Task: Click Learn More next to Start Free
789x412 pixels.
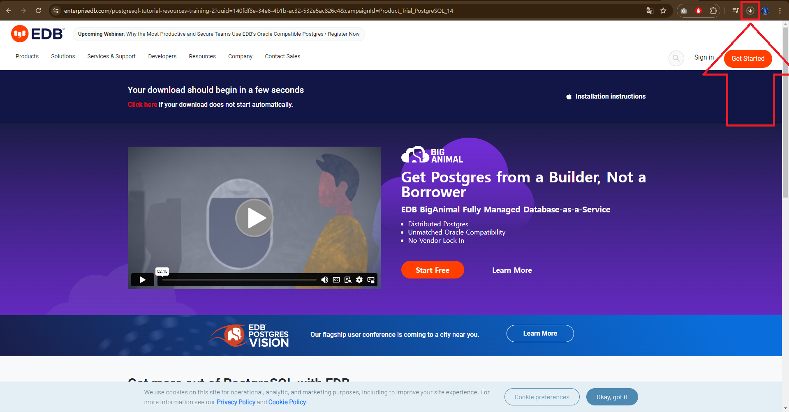Action: click(x=512, y=270)
